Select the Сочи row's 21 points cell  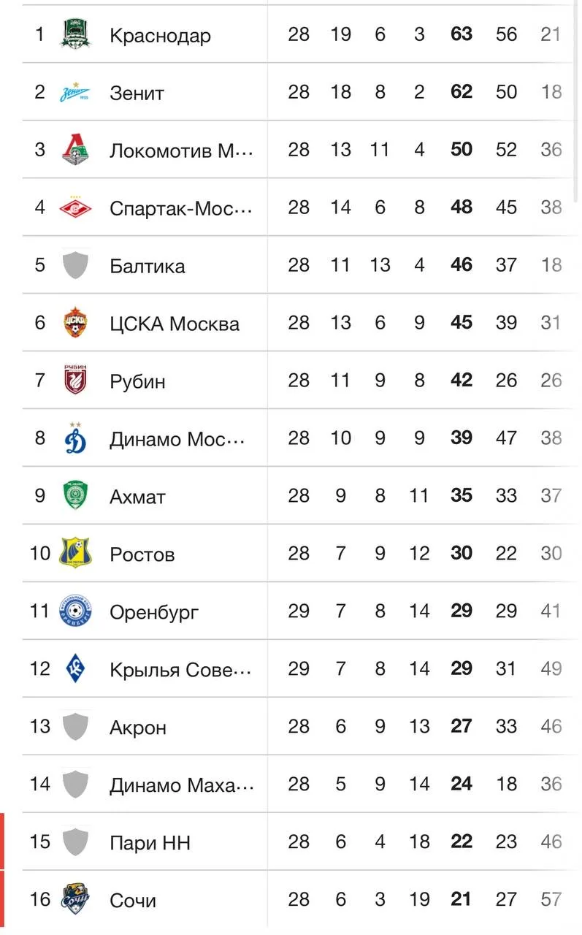point(461,899)
